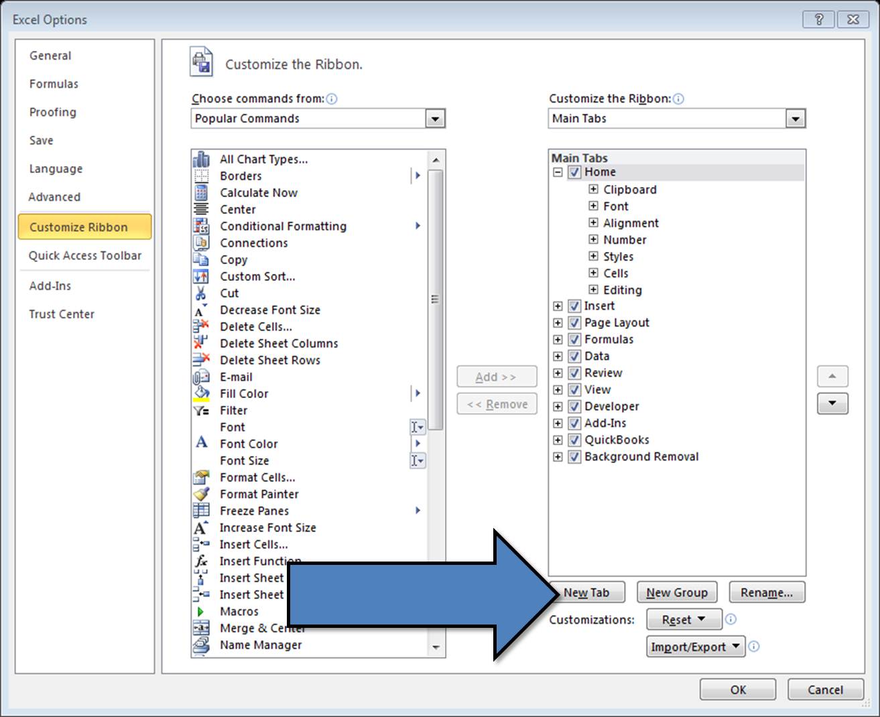Select the Cut command scissors icon
This screenshot has width=880, height=717.
coord(200,293)
